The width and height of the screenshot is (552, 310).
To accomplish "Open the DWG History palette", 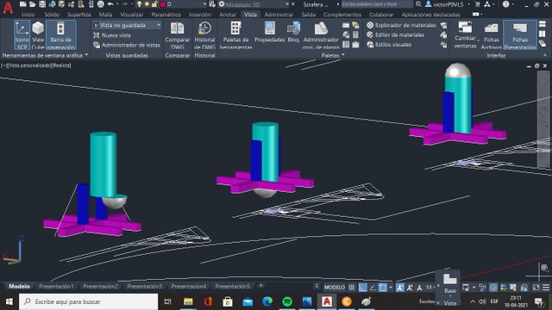I will click(x=204, y=35).
